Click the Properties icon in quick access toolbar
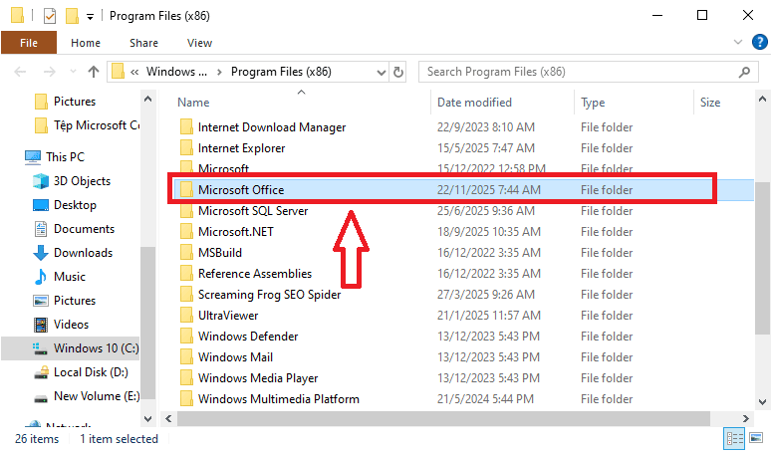This screenshot has width=772, height=454. [50, 16]
